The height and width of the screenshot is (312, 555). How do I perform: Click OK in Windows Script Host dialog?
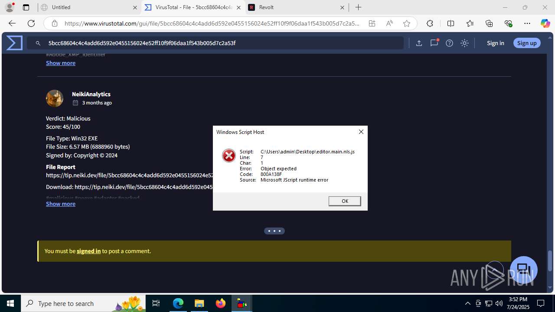[345, 201]
